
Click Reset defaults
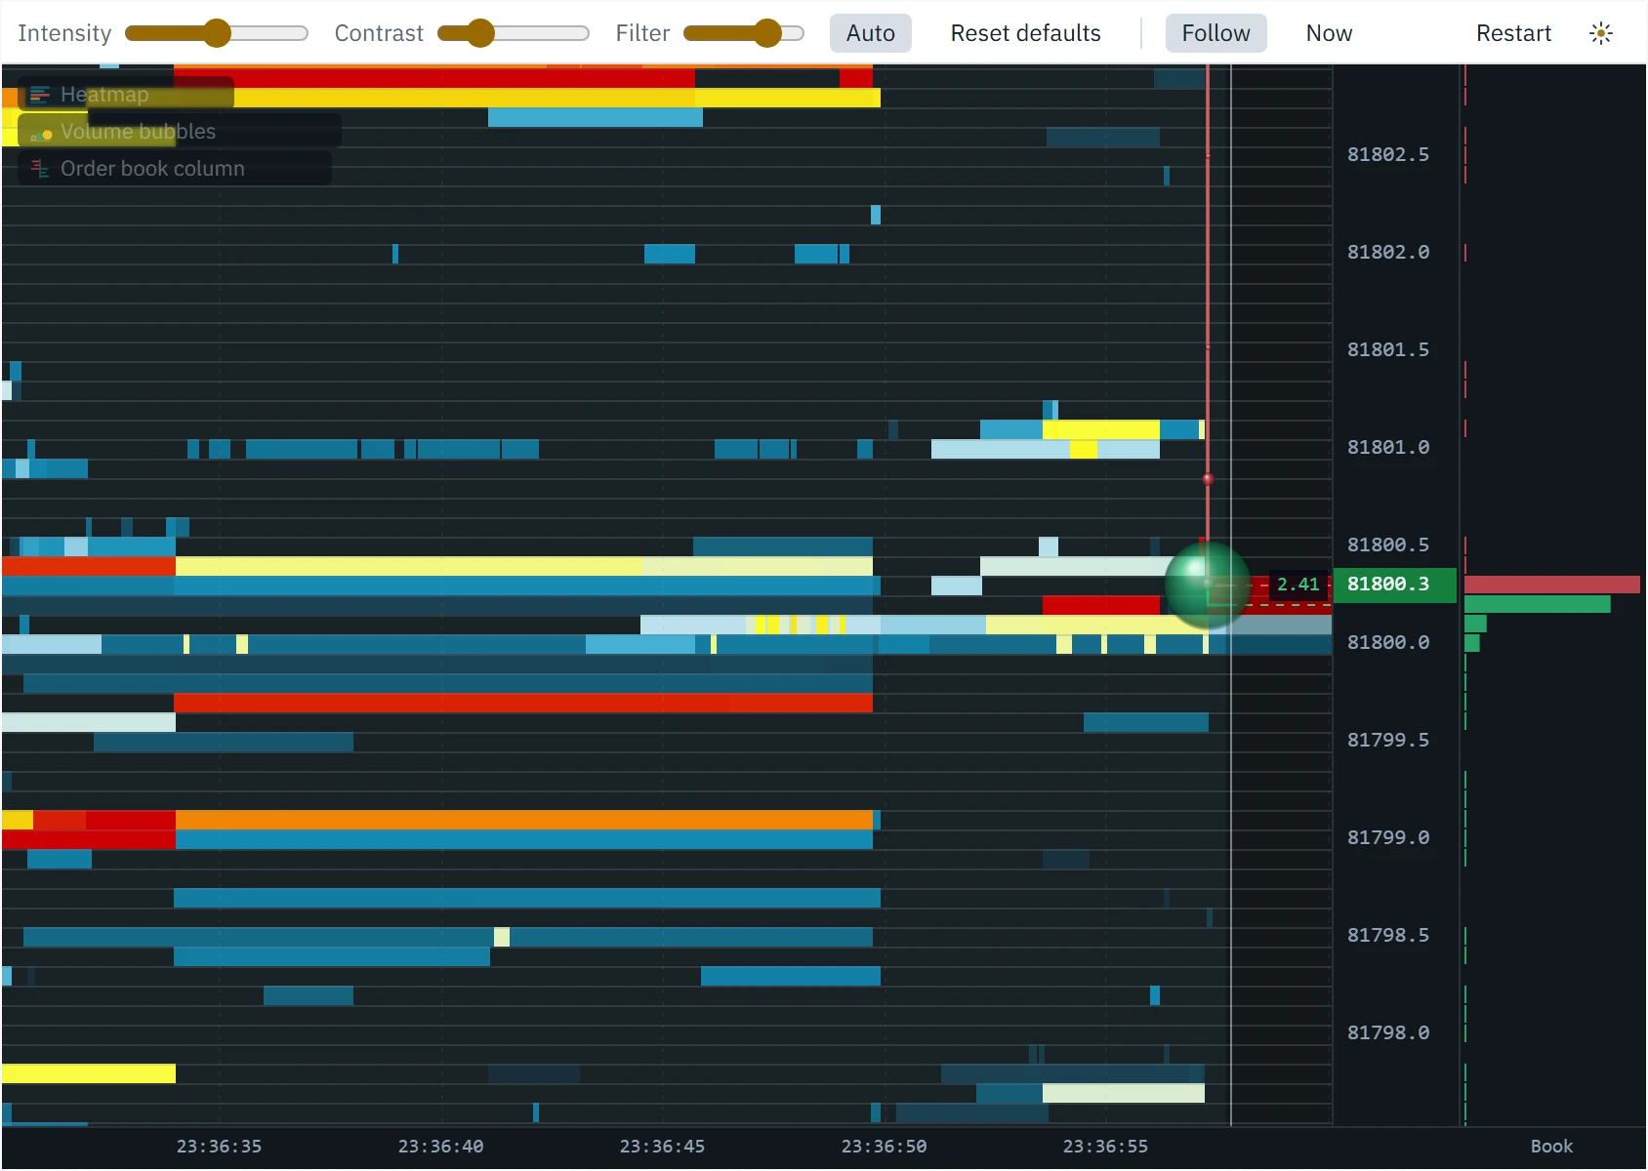pos(1026,33)
